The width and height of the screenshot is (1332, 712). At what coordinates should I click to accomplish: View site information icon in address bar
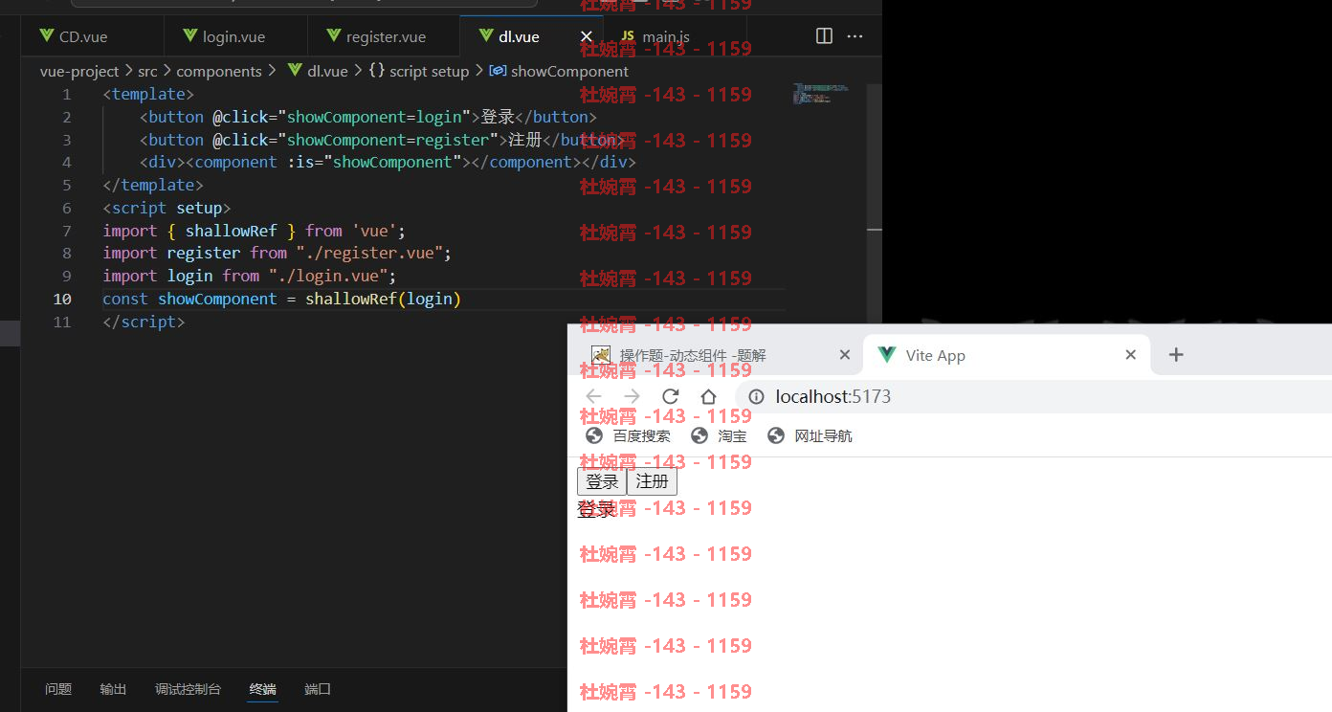[x=756, y=396]
